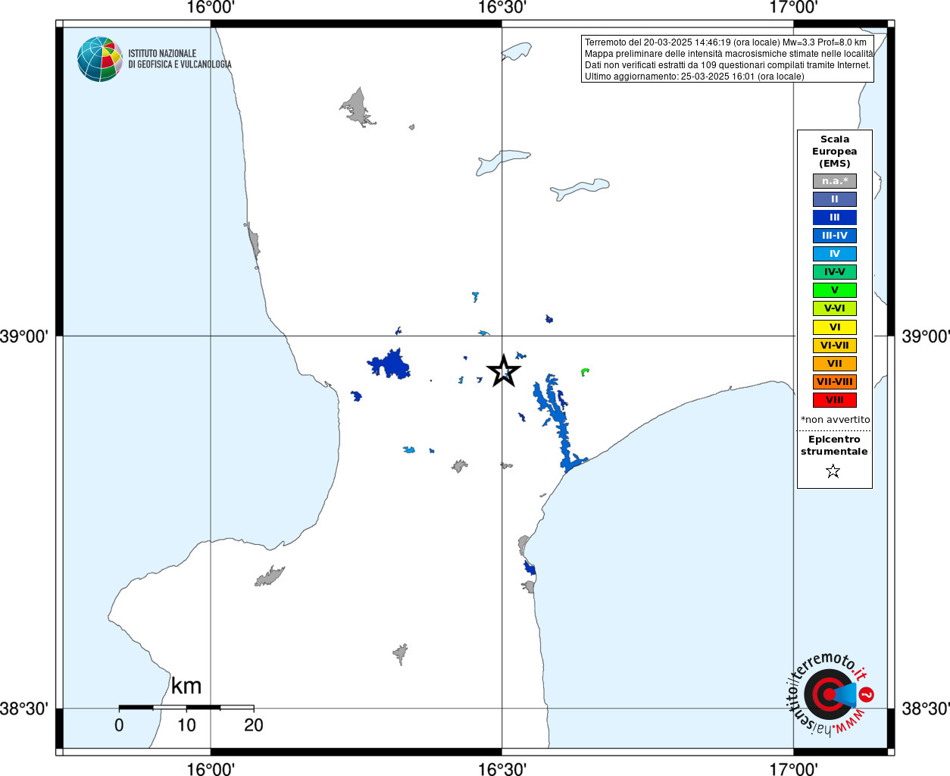
Task: Select the III-IV legend swatch
Action: pos(835,236)
